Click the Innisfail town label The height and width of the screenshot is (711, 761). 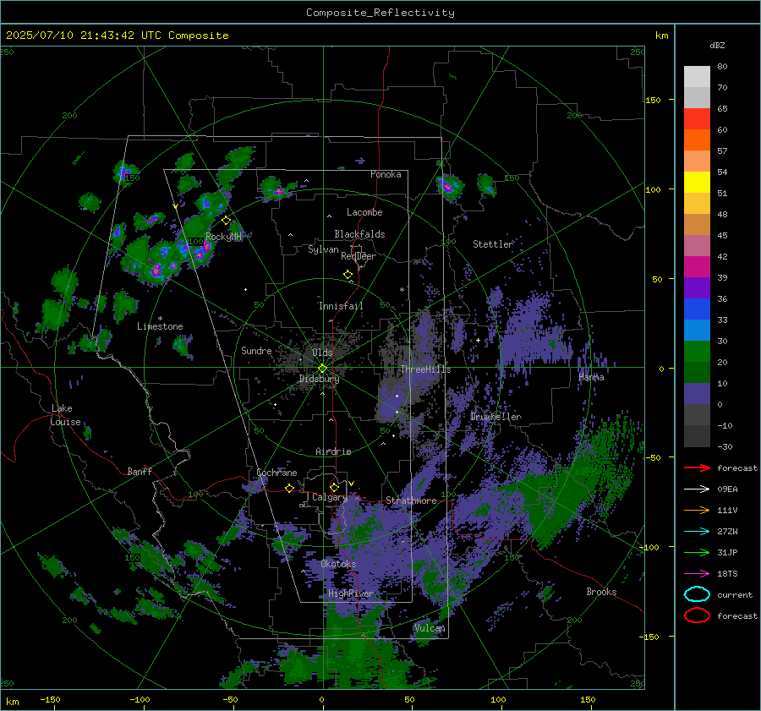coord(342,306)
